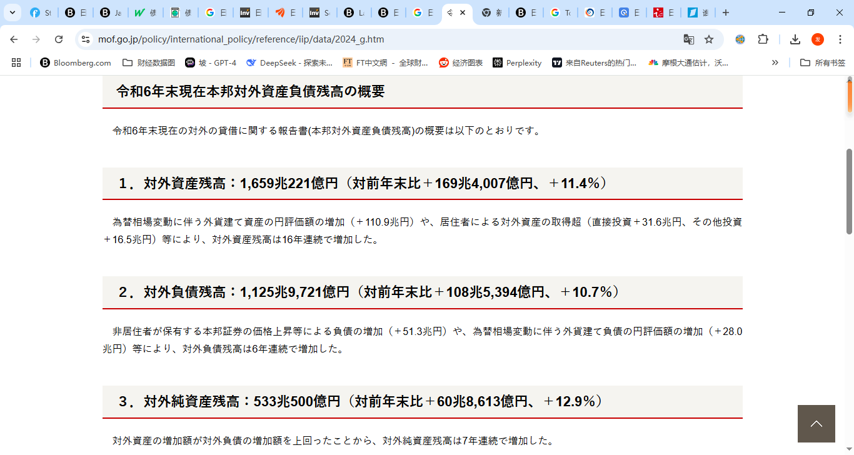Open the Google Translate page icon in address bar
The height and width of the screenshot is (455, 854).
(688, 39)
